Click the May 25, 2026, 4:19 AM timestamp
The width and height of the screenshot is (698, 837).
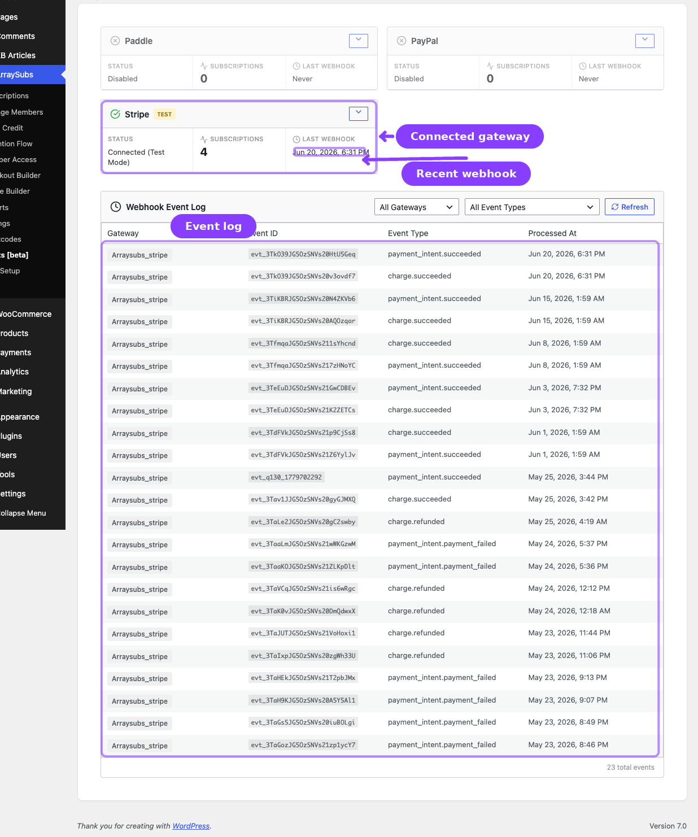click(568, 521)
